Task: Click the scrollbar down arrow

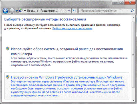Action: [134, 101]
